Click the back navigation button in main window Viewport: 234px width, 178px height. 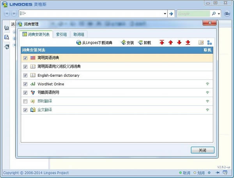click(x=6, y=14)
